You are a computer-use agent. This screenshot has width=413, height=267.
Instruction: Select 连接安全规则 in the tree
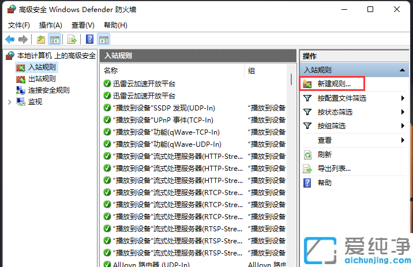coord(48,90)
